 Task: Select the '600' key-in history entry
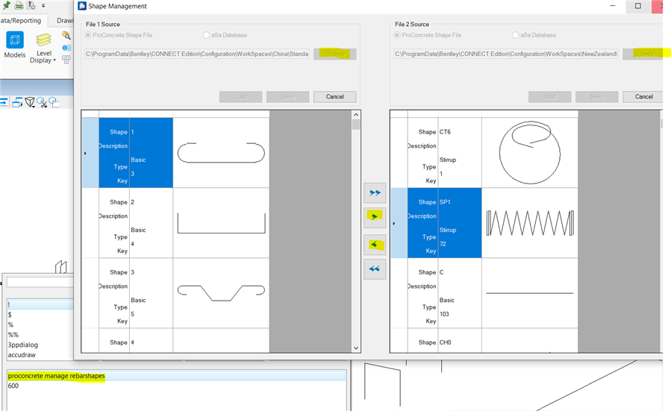(13, 386)
